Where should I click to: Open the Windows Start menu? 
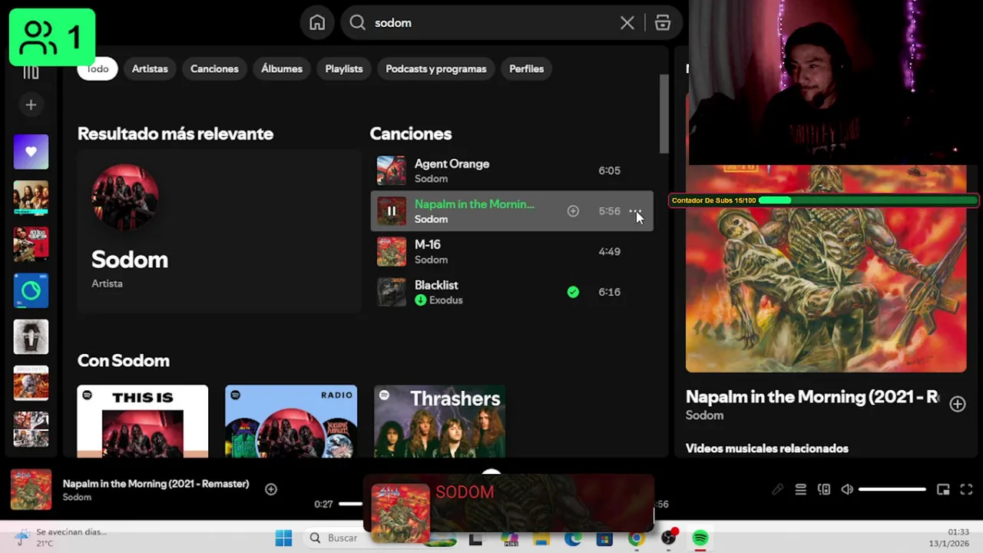coord(283,538)
